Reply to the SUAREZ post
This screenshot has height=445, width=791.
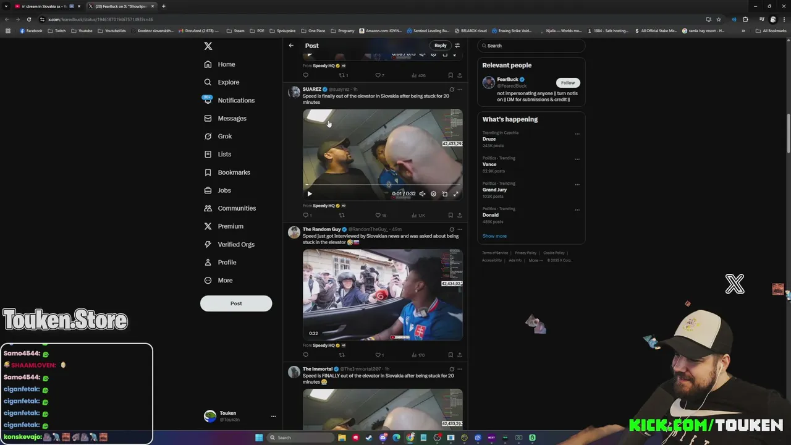[x=305, y=215]
